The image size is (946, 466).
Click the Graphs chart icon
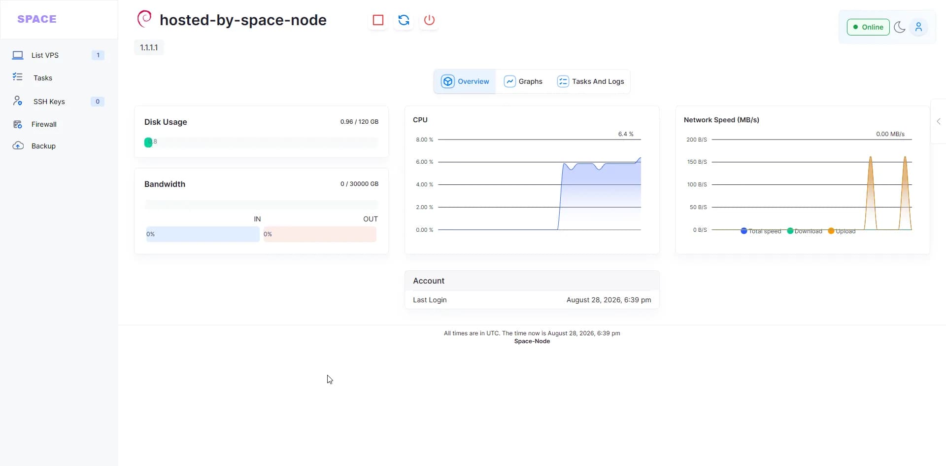(509, 81)
